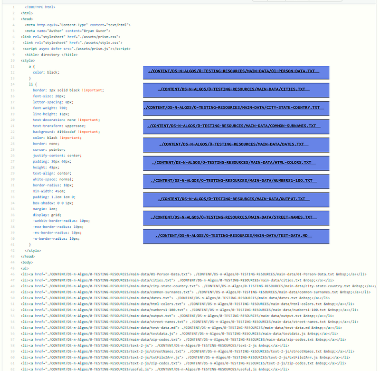Click the "cursor: pointer" line

[49, 150]
